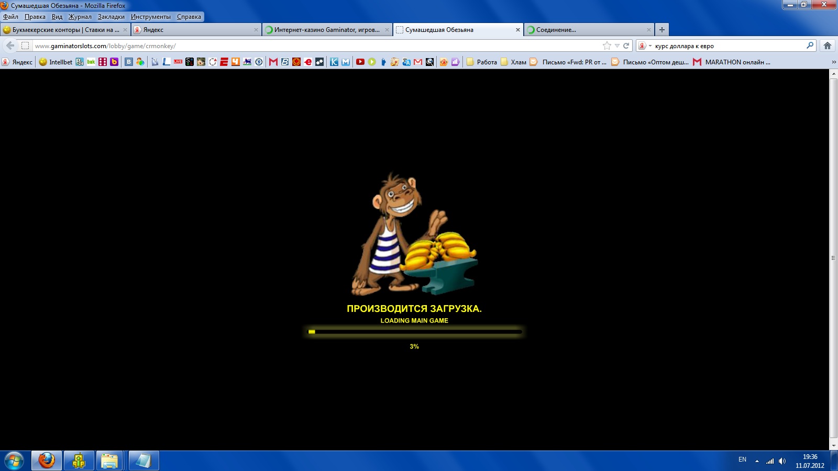This screenshot has height=471, width=838.
Task: Open the blue 'K' bookmark icon
Action: [x=334, y=62]
